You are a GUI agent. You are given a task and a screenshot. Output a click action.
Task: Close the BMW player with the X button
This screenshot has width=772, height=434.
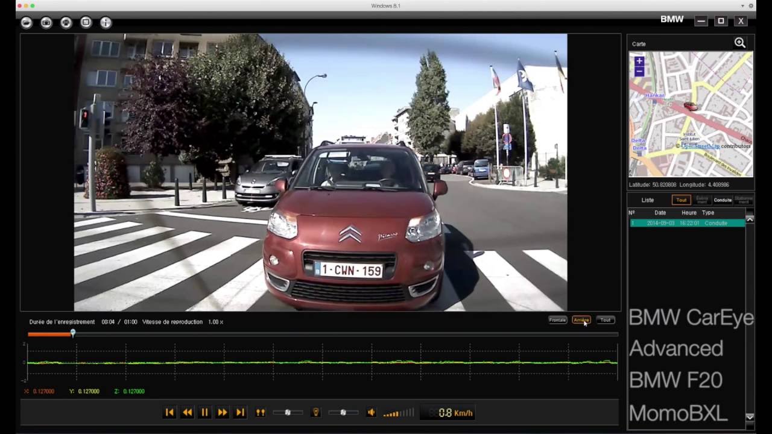click(741, 21)
